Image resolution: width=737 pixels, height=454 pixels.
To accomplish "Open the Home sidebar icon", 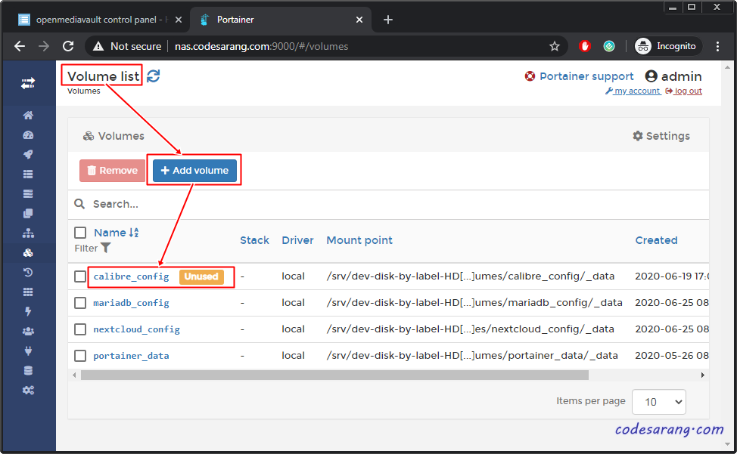I will coord(28,116).
